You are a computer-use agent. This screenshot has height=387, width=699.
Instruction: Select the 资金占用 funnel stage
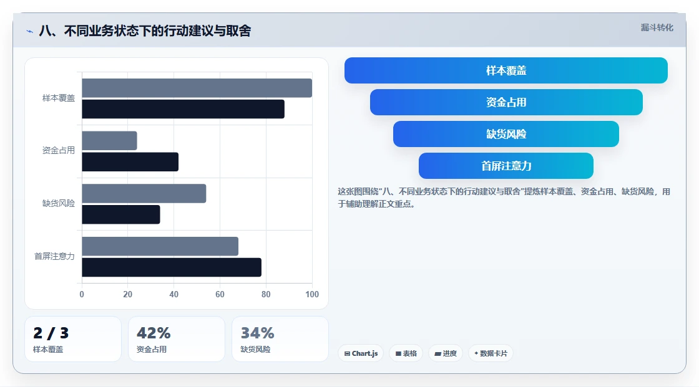(x=506, y=102)
